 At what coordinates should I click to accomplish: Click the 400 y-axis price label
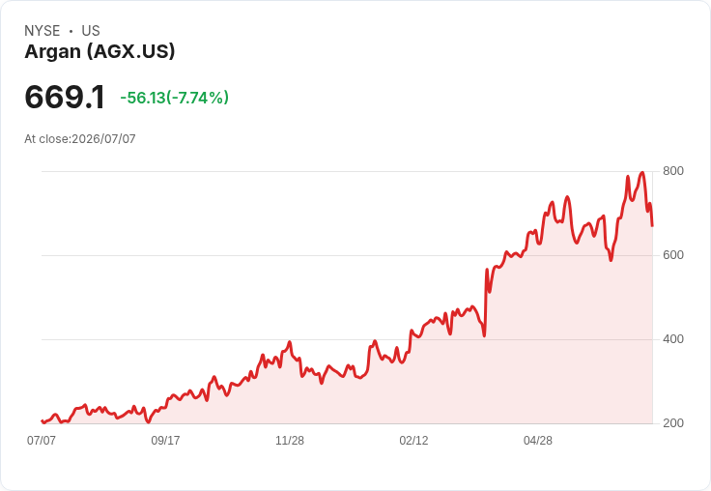point(673,339)
